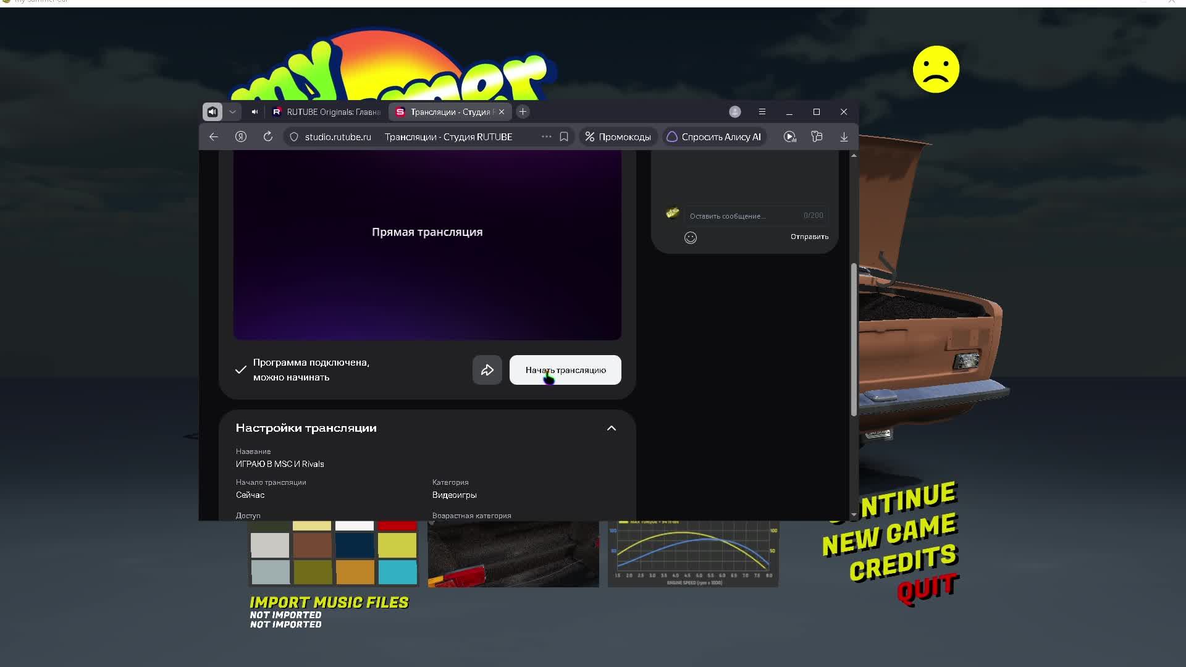
Task: Pick the yellow car color swatch
Action: coord(397,545)
